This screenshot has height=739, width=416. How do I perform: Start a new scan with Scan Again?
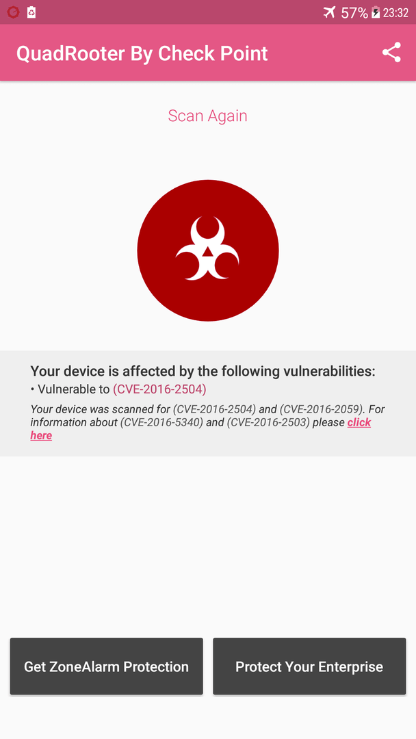(208, 116)
